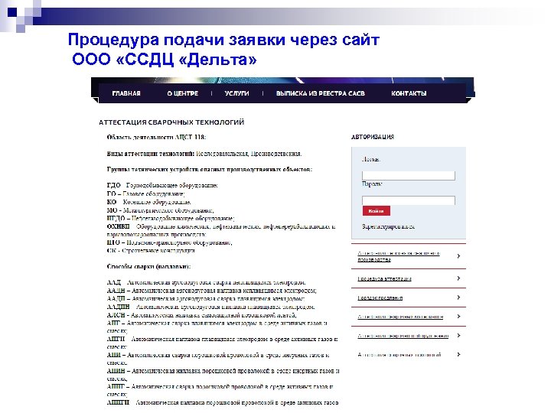The width and height of the screenshot is (551, 413).
Task: Click chevron beside Аттестация сварочного оборудования
Action: (x=458, y=336)
